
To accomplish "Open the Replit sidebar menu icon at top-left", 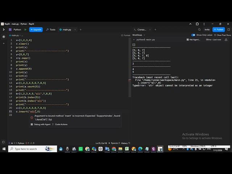I will (4, 30).
